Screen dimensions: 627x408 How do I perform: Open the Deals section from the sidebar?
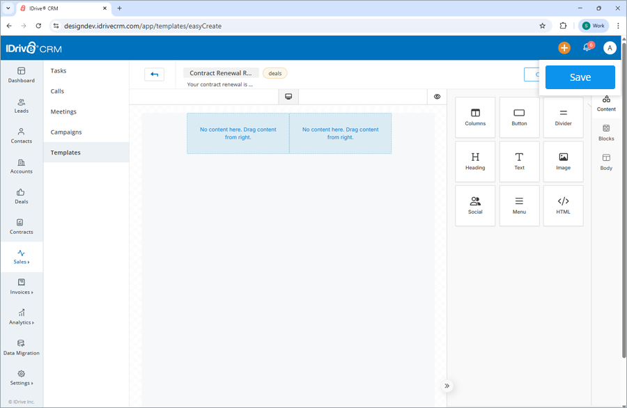22,197
